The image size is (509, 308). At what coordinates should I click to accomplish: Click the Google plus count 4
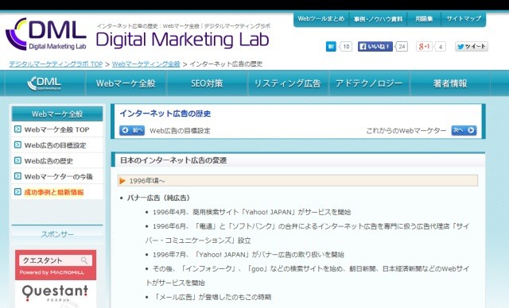pyautogui.click(x=440, y=47)
